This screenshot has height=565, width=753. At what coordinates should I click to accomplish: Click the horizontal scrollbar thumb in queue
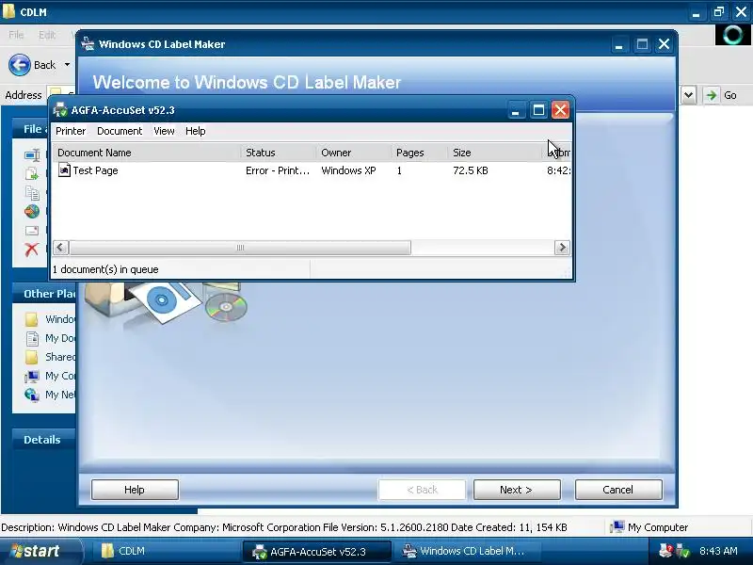[240, 248]
